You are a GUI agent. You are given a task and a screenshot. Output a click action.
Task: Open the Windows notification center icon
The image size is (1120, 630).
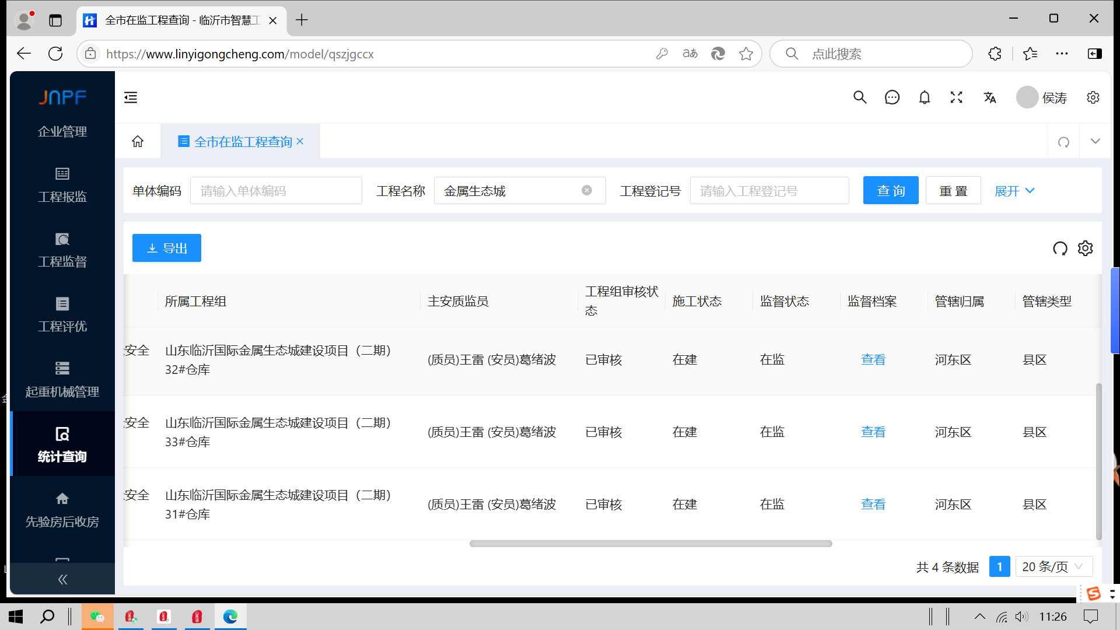(x=1090, y=617)
